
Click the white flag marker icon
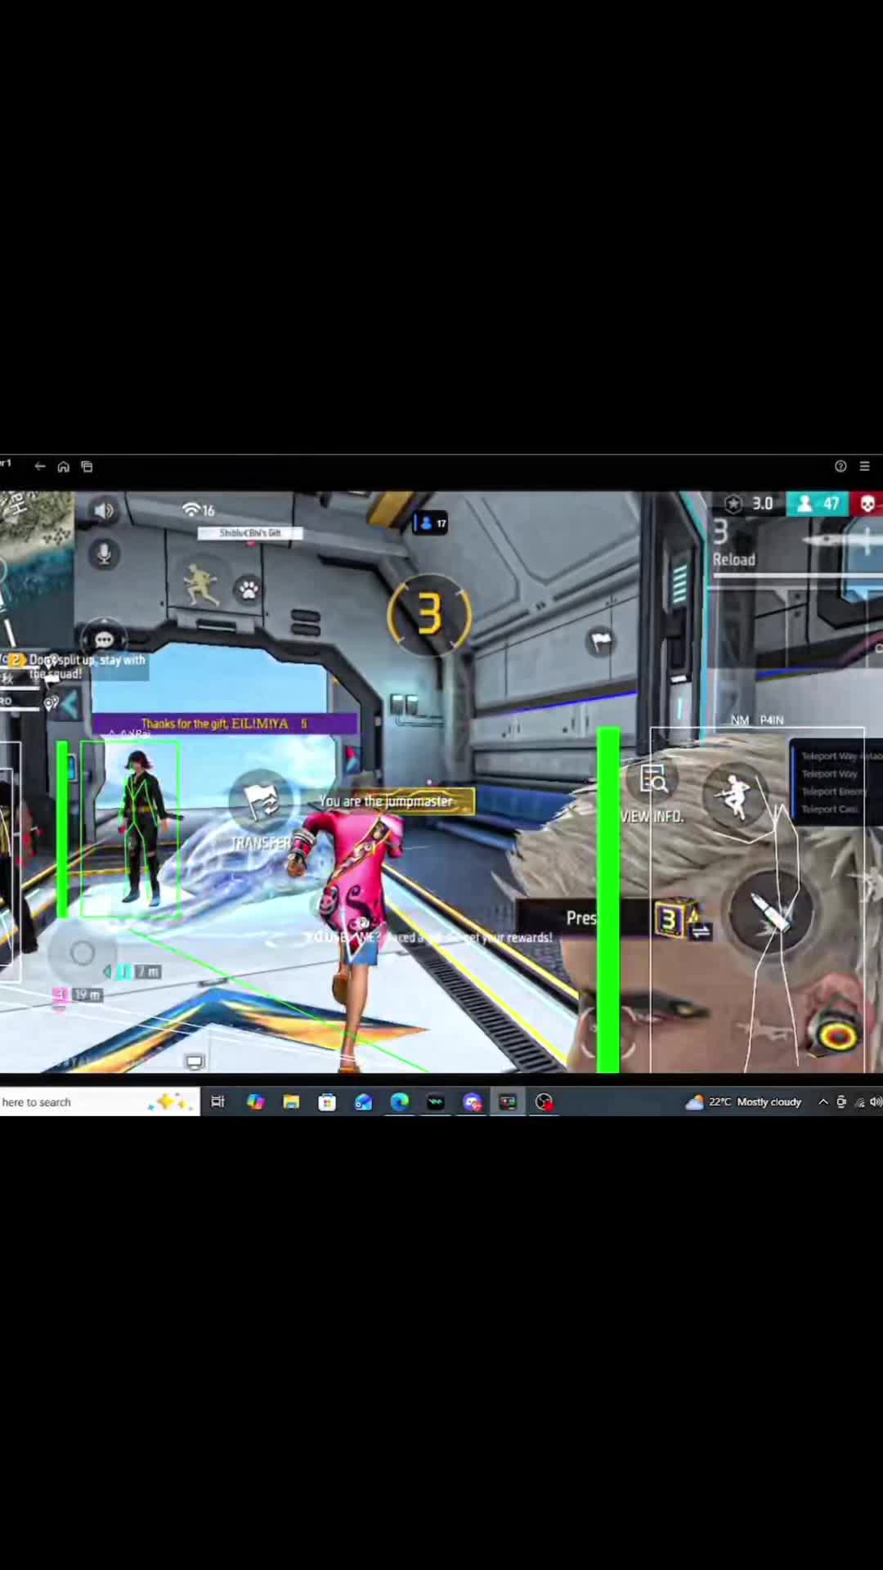[x=601, y=640]
